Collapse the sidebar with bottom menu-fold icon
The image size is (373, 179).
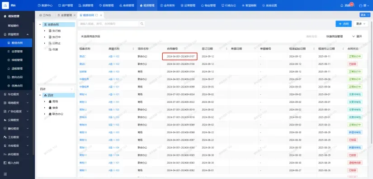[5, 174]
